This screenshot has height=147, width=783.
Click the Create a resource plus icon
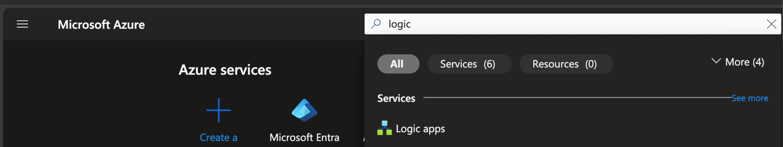pyautogui.click(x=218, y=110)
